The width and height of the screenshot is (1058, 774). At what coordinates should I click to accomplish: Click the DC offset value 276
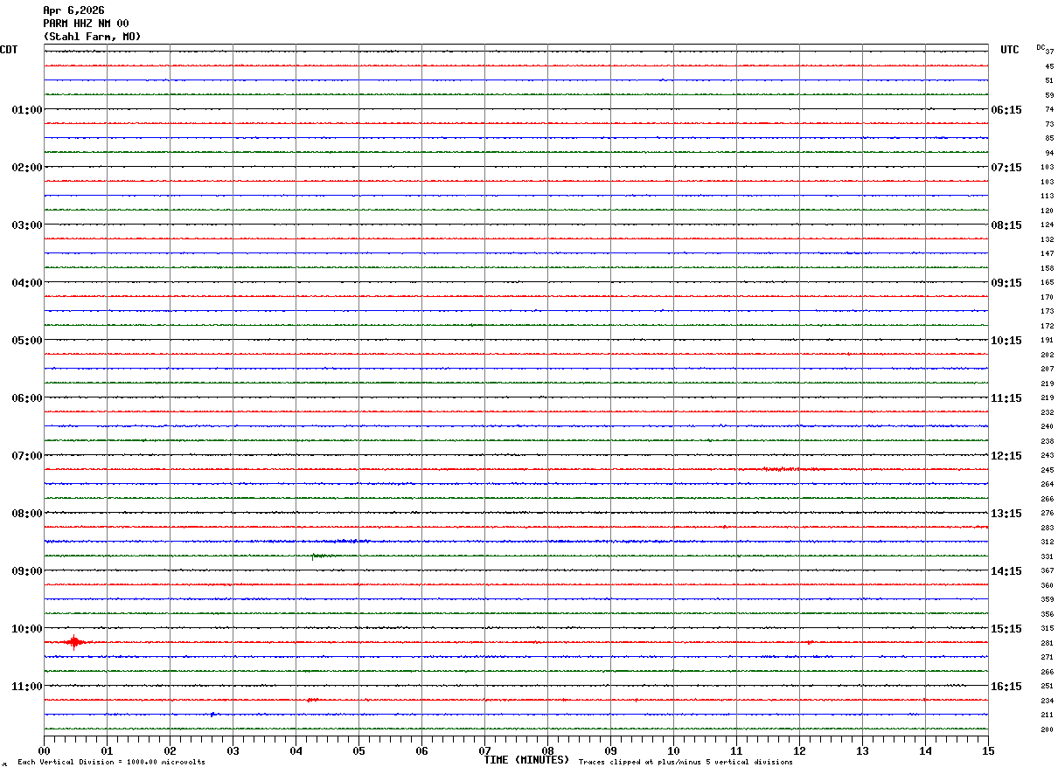point(1047,514)
